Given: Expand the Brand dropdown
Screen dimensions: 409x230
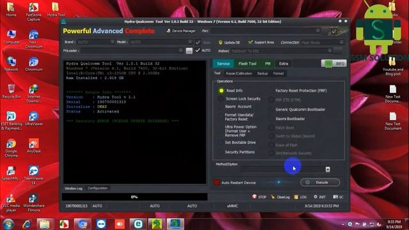Looking at the screenshot, I should coord(112,42).
